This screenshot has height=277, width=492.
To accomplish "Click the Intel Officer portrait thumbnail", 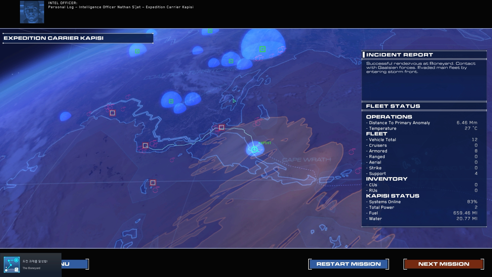I will 32,12.
